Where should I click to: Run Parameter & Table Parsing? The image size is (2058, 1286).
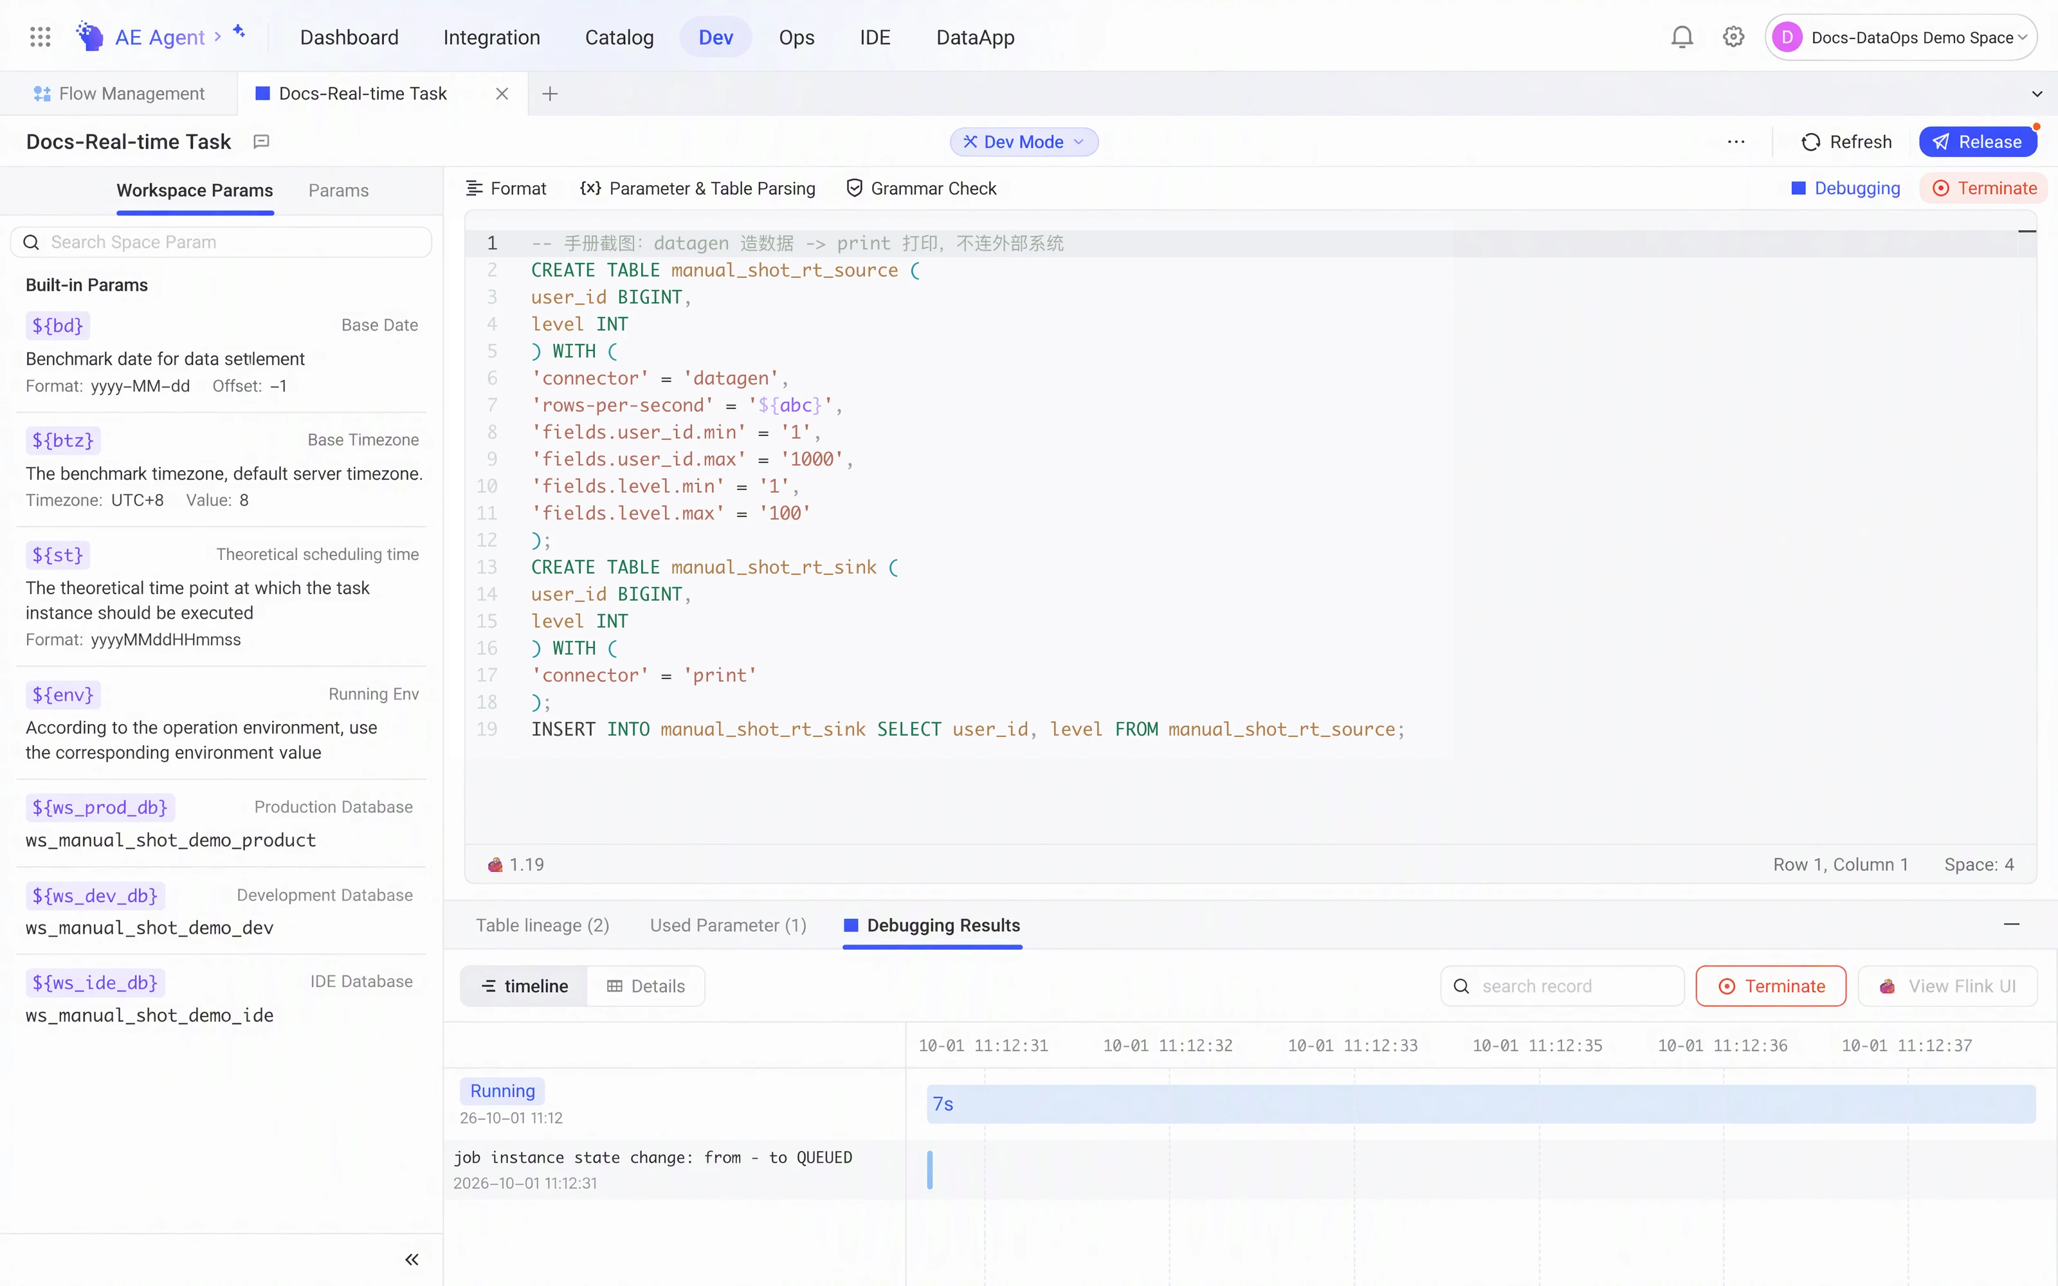pos(697,189)
